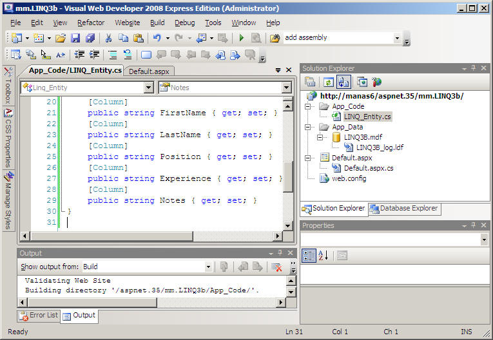Open the Show output from dropdown

click(208, 267)
